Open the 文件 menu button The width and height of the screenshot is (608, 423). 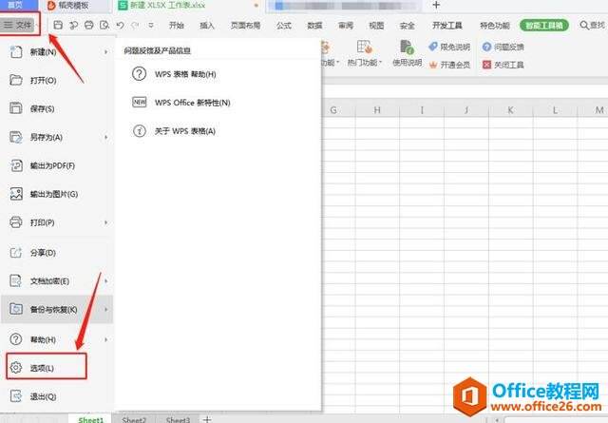point(19,25)
